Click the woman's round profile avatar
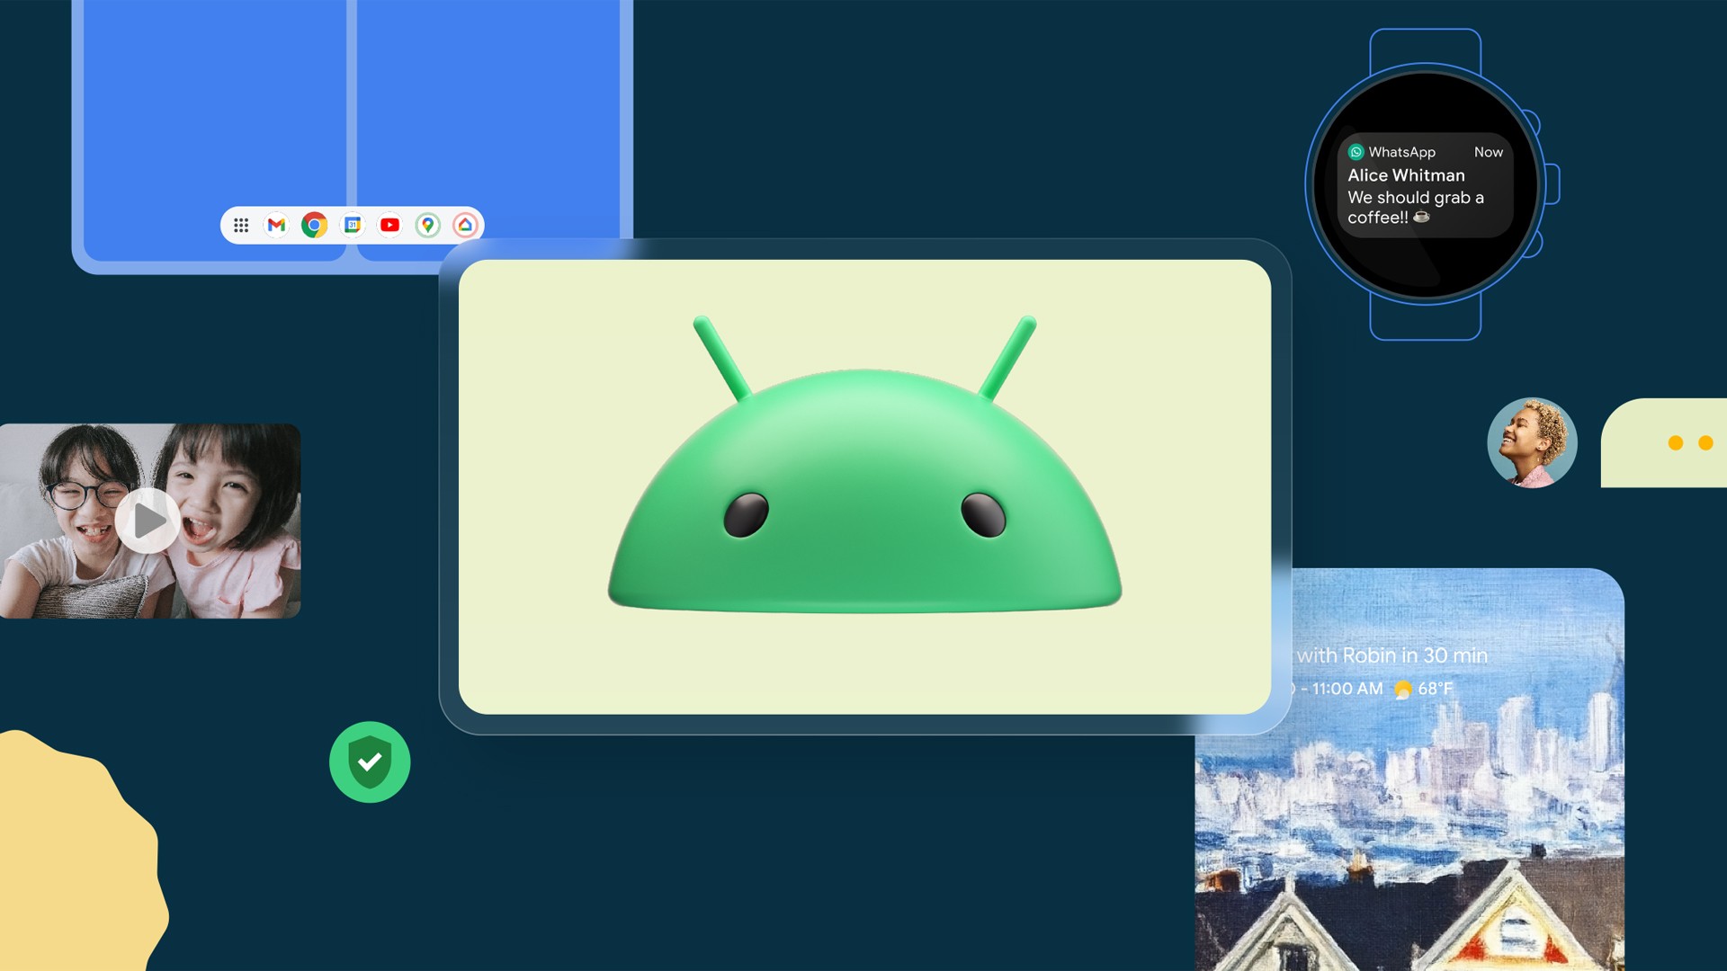 (x=1532, y=442)
